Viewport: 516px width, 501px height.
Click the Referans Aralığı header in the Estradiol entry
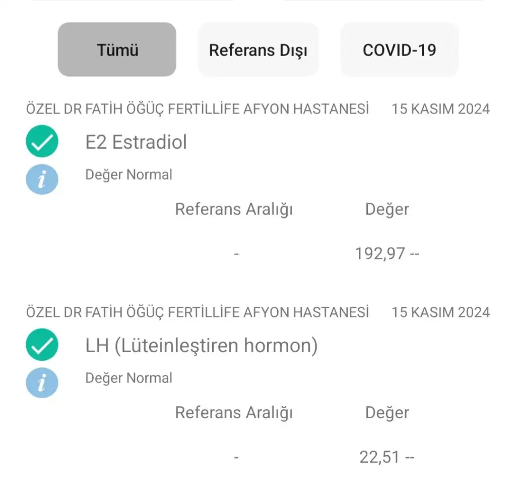234,209
